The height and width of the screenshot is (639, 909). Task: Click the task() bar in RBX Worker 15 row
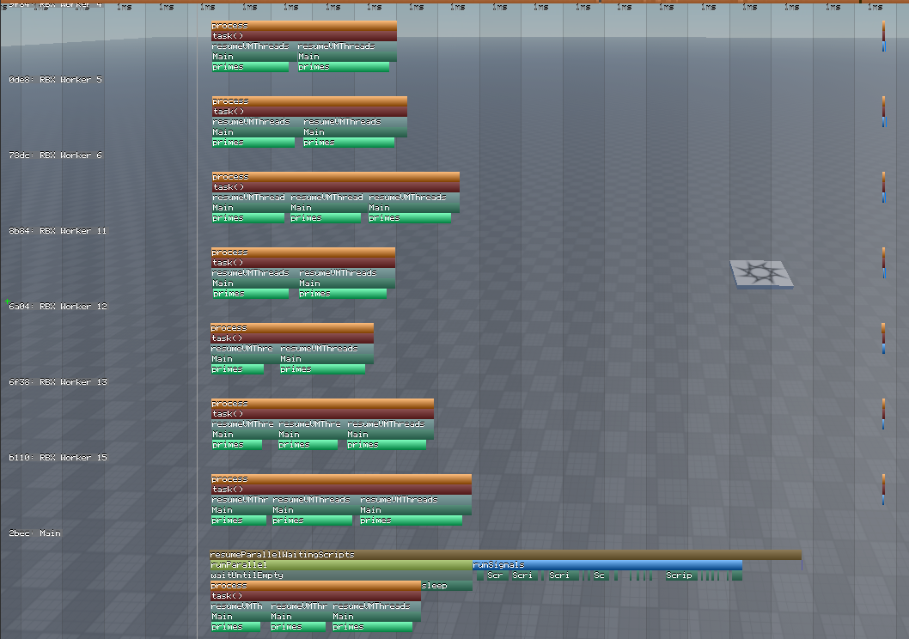pyautogui.click(x=341, y=490)
